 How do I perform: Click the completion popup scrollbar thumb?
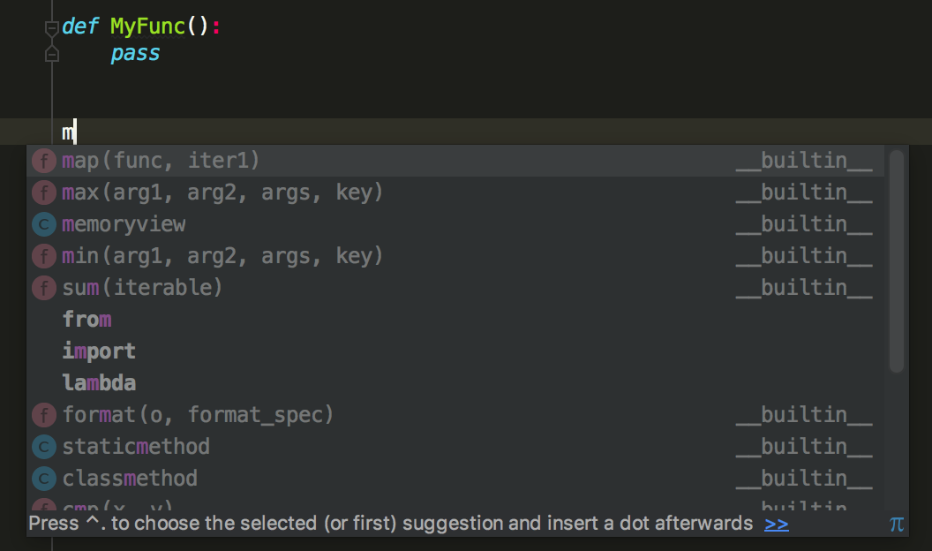(897, 260)
